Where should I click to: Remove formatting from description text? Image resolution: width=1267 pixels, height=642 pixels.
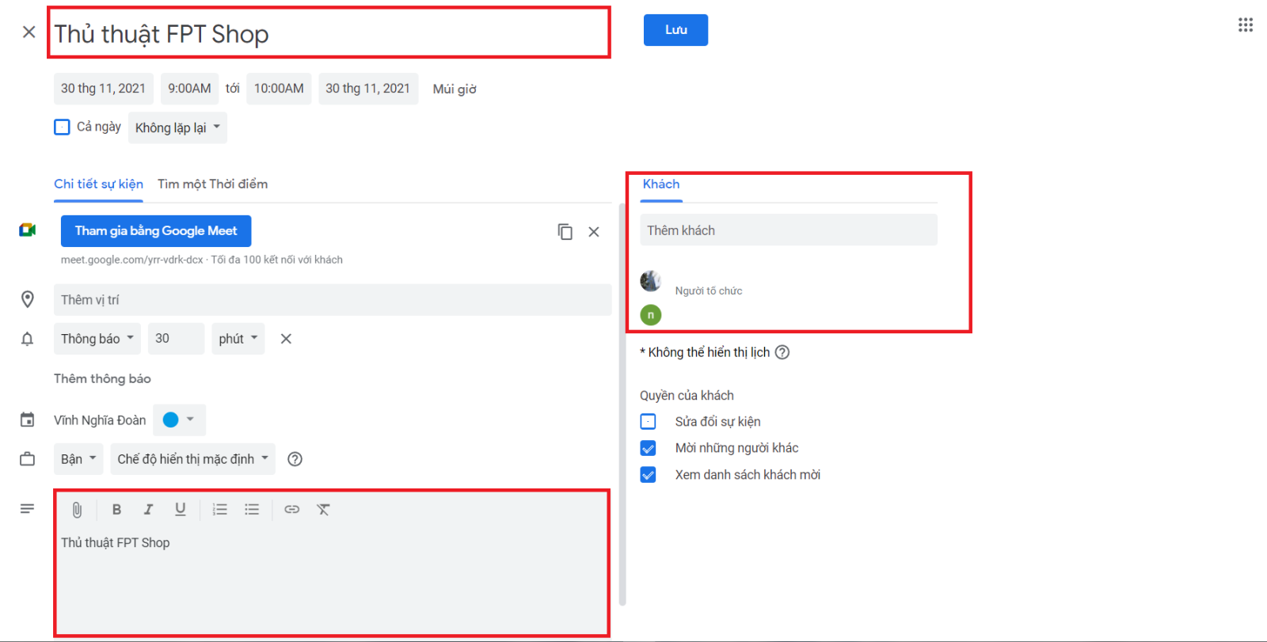tap(323, 510)
